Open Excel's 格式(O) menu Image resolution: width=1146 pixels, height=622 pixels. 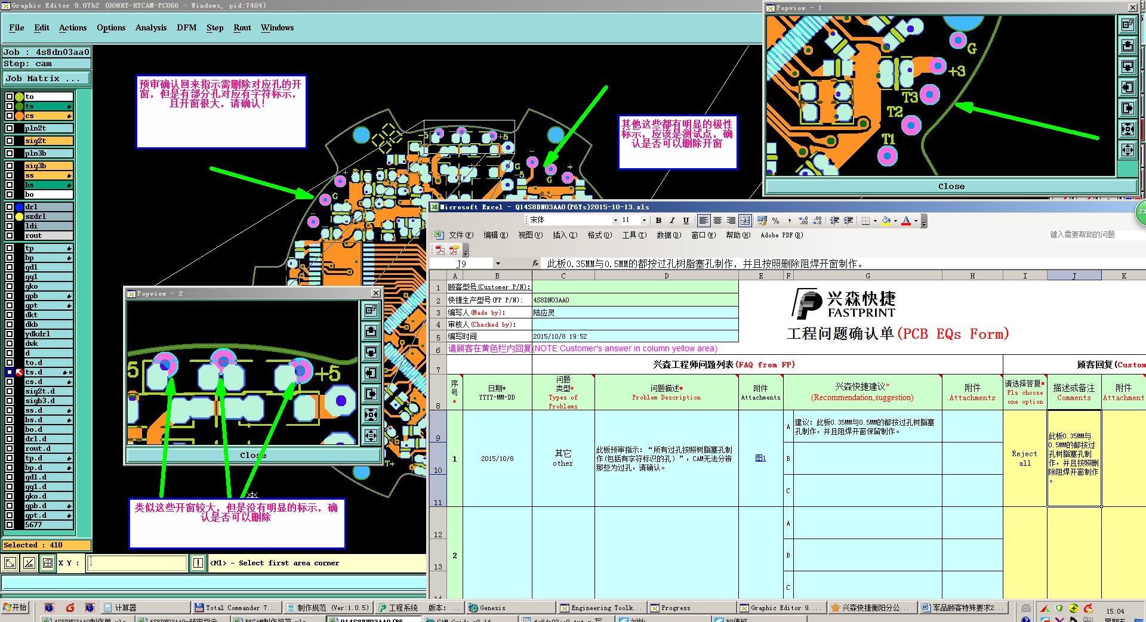[x=599, y=235]
